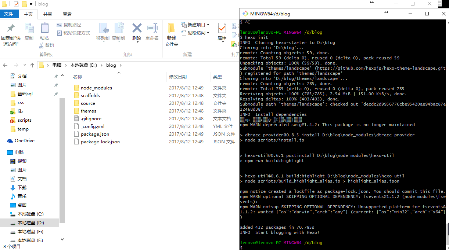Select the package-lock.json file

click(x=100, y=142)
